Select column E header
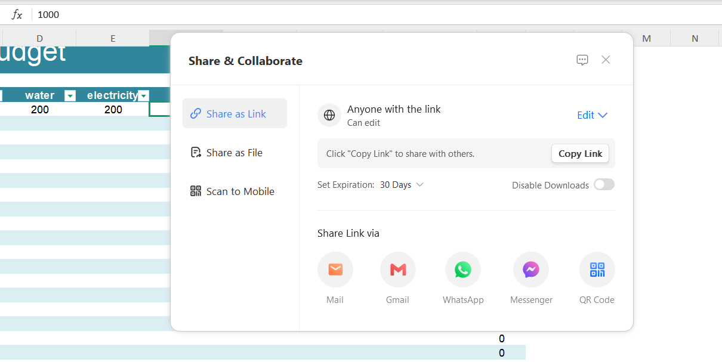The width and height of the screenshot is (722, 362). click(113, 38)
